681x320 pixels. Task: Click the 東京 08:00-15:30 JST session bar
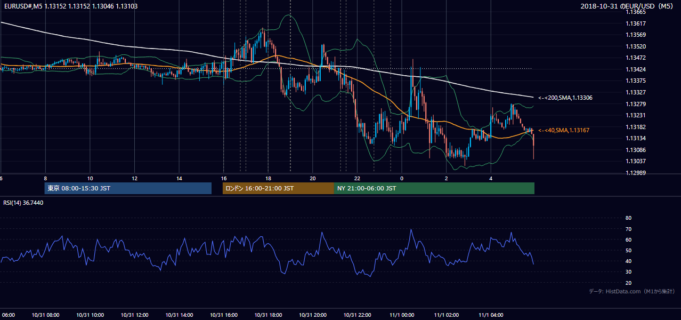click(x=128, y=188)
